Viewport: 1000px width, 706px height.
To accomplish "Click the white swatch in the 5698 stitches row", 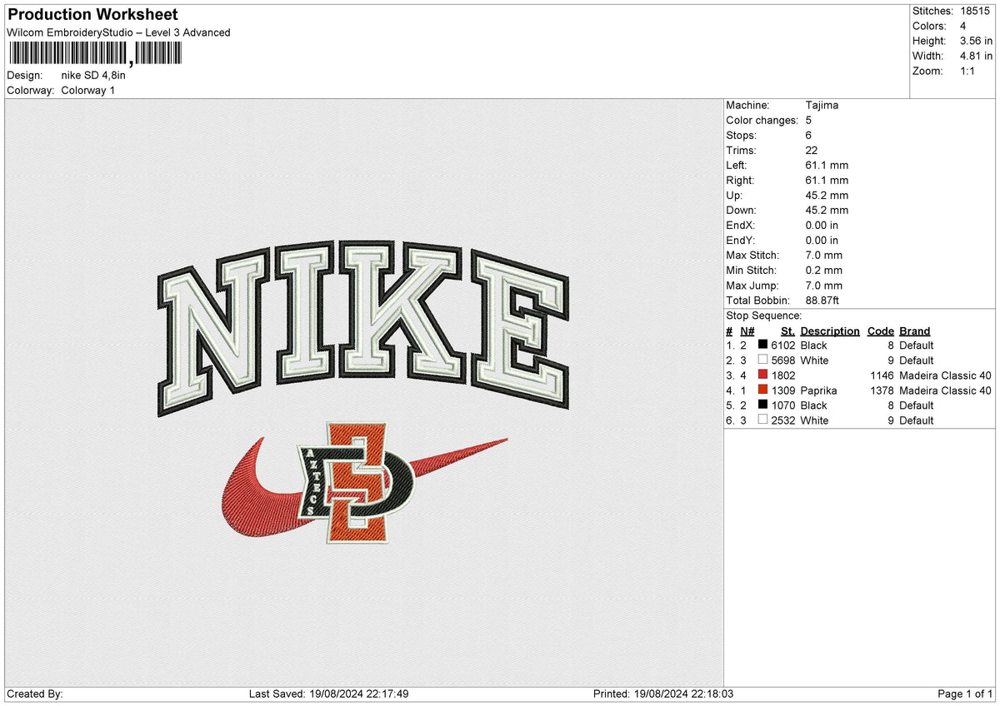I will [x=762, y=360].
